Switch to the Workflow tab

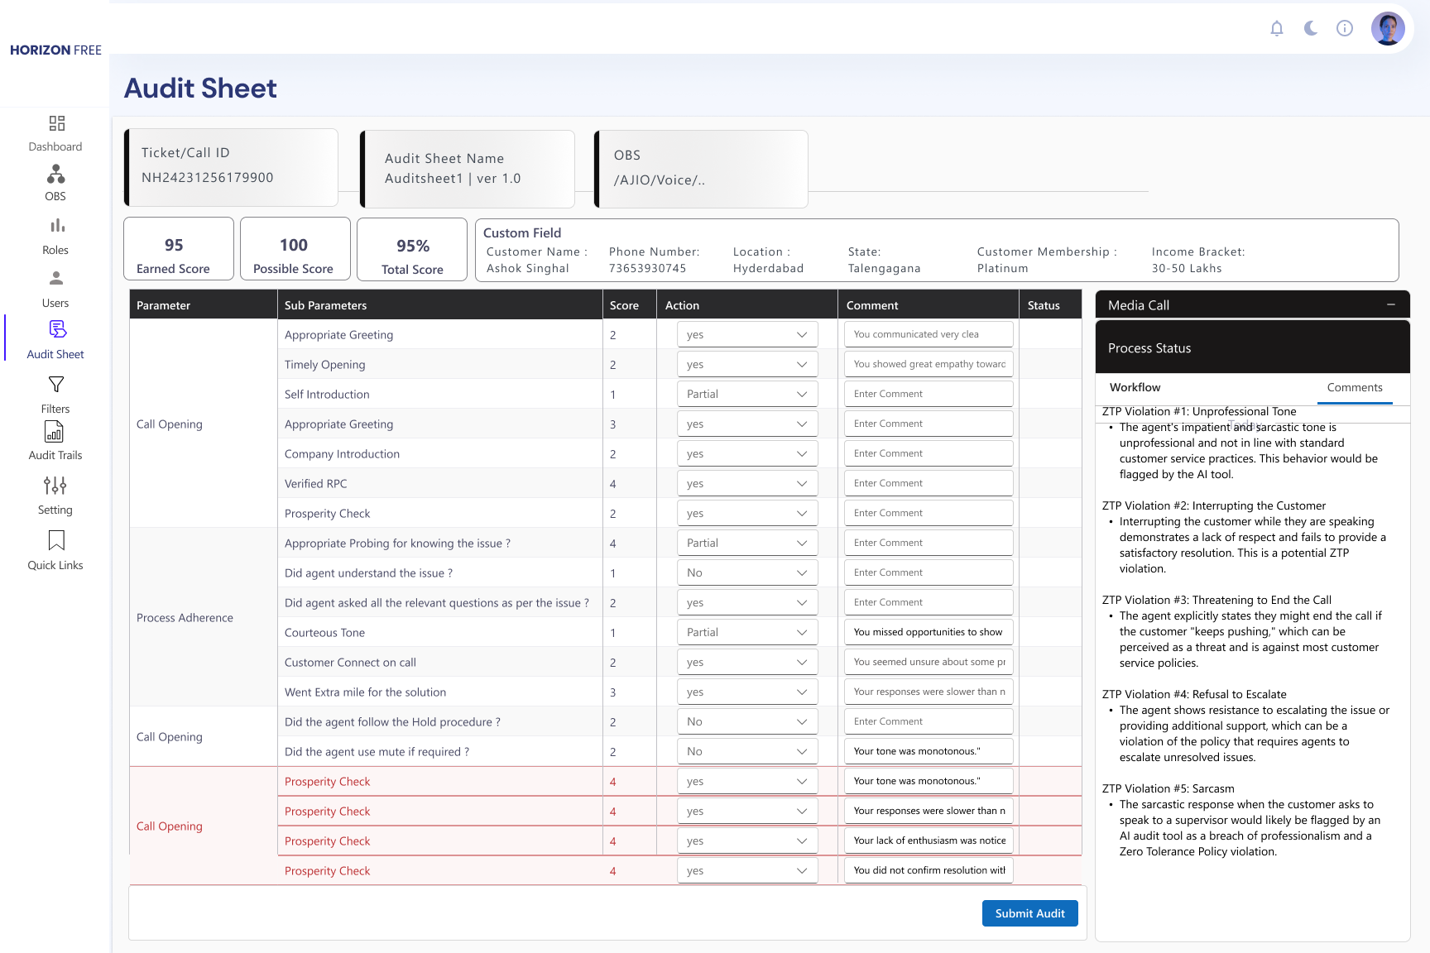pos(1135,388)
